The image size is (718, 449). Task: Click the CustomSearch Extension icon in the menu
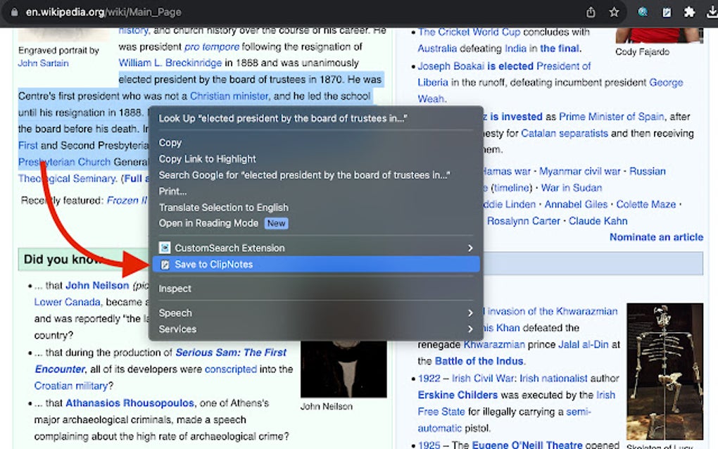tap(164, 248)
